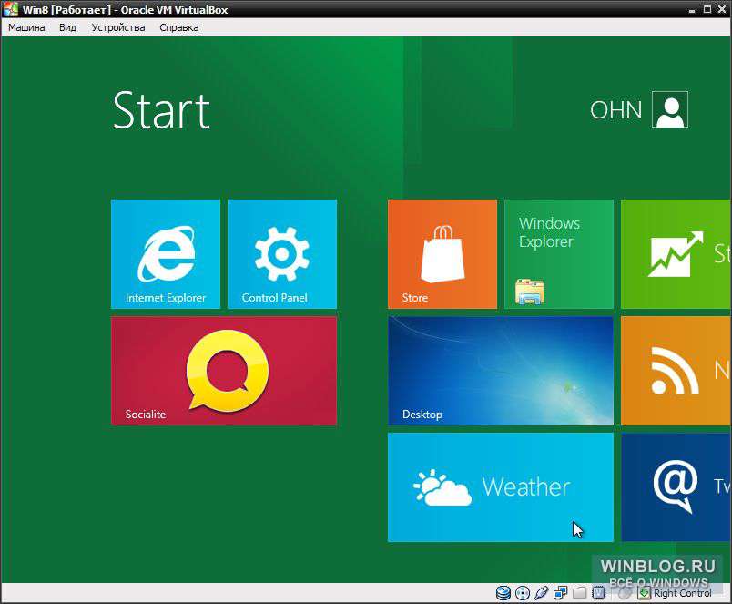This screenshot has width=732, height=604.
Task: Open the Desktop tile
Action: [501, 371]
